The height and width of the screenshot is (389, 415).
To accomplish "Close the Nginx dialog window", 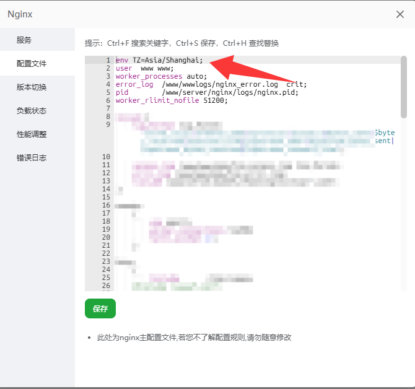I will pyautogui.click(x=400, y=14).
